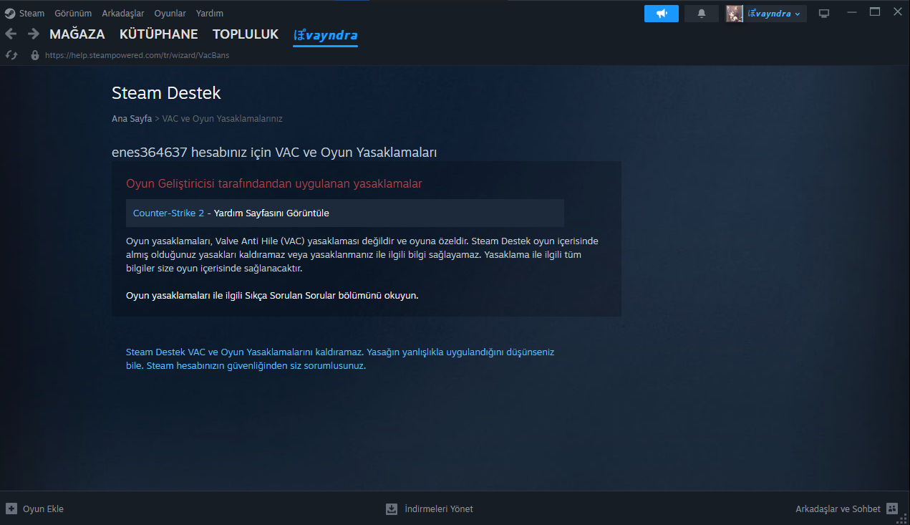Click the user avatar thumbnail

pyautogui.click(x=735, y=14)
